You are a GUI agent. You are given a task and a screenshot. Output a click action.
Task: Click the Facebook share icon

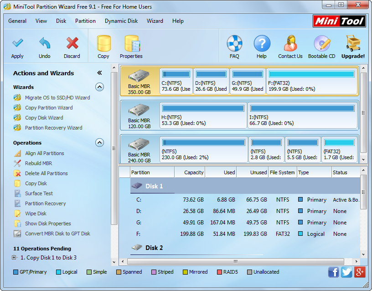[333, 272]
